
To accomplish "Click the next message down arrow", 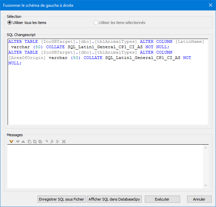I will [x=18, y=142].
